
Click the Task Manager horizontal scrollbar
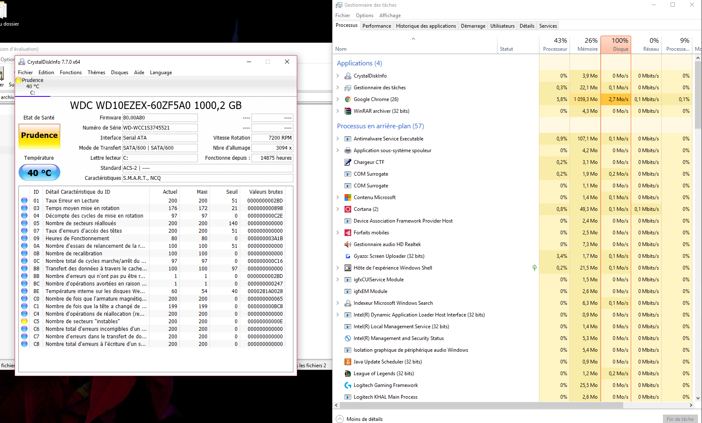click(x=481, y=405)
